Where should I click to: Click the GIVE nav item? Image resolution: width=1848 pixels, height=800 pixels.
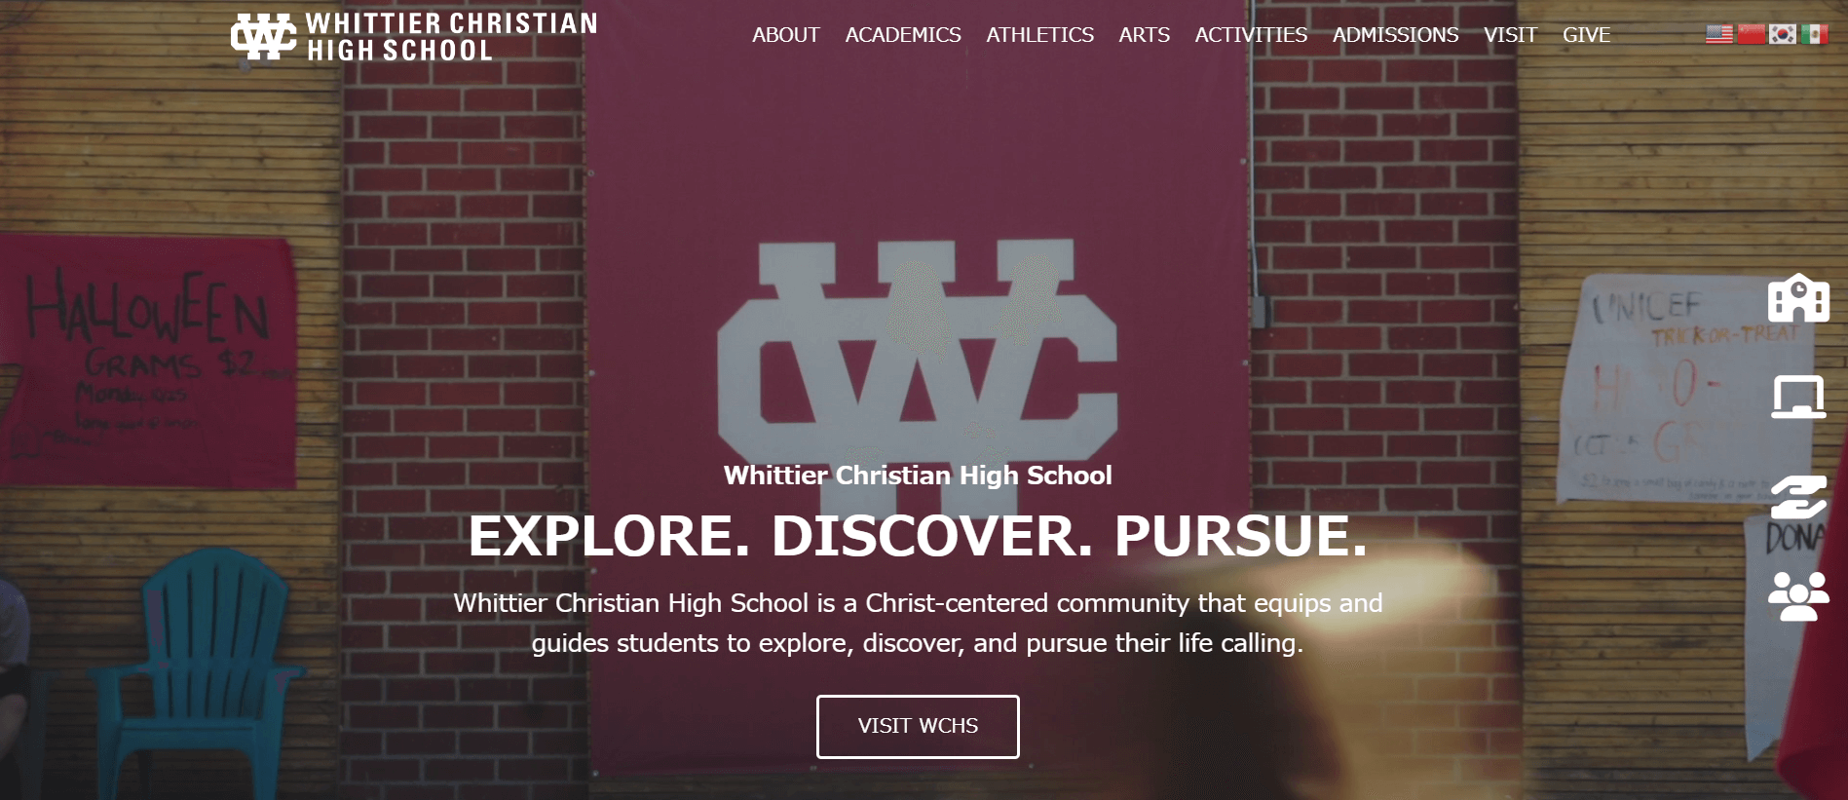(x=1586, y=35)
